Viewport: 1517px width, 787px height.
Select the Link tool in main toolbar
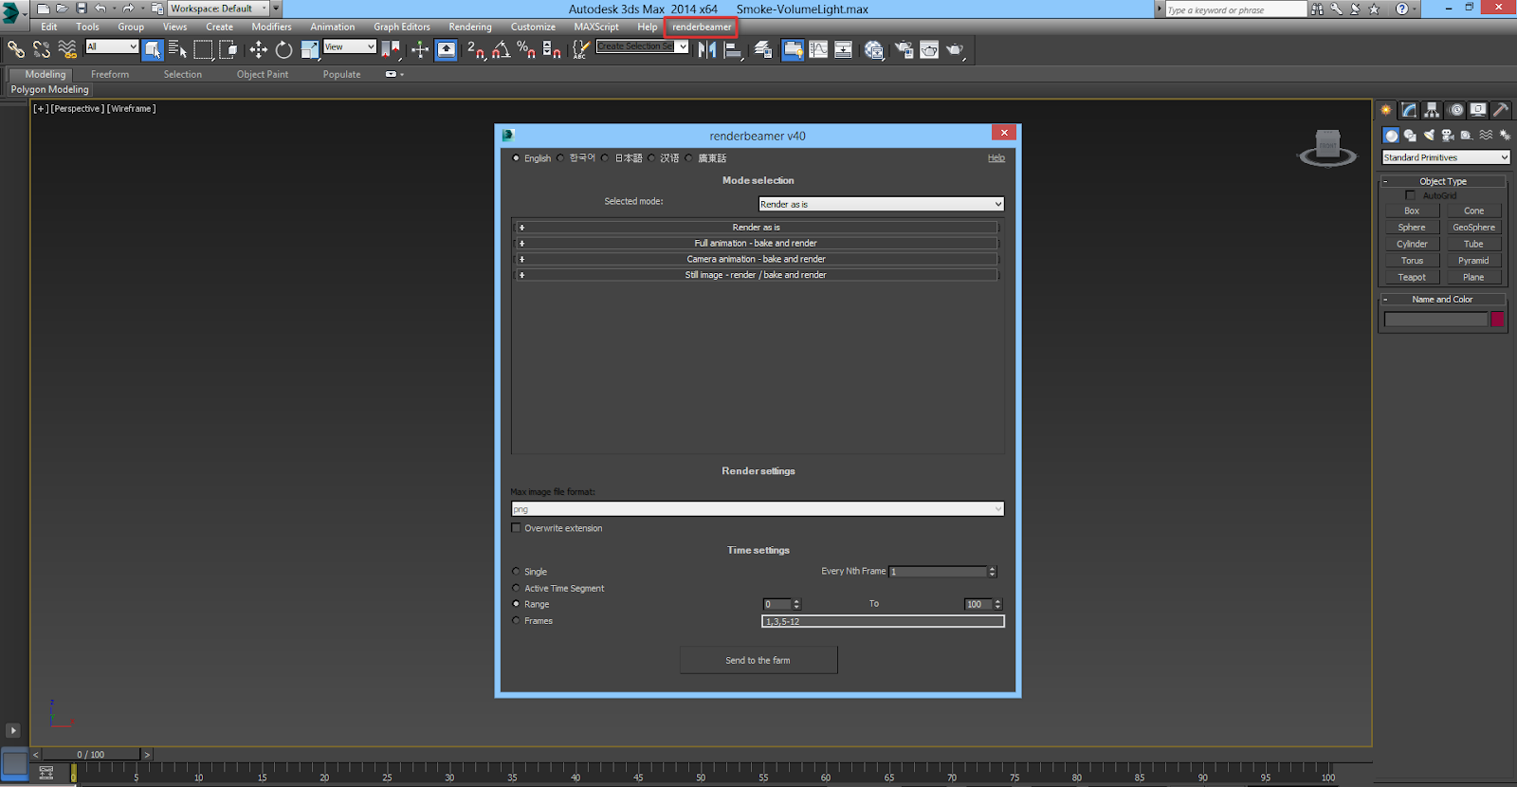click(x=16, y=49)
